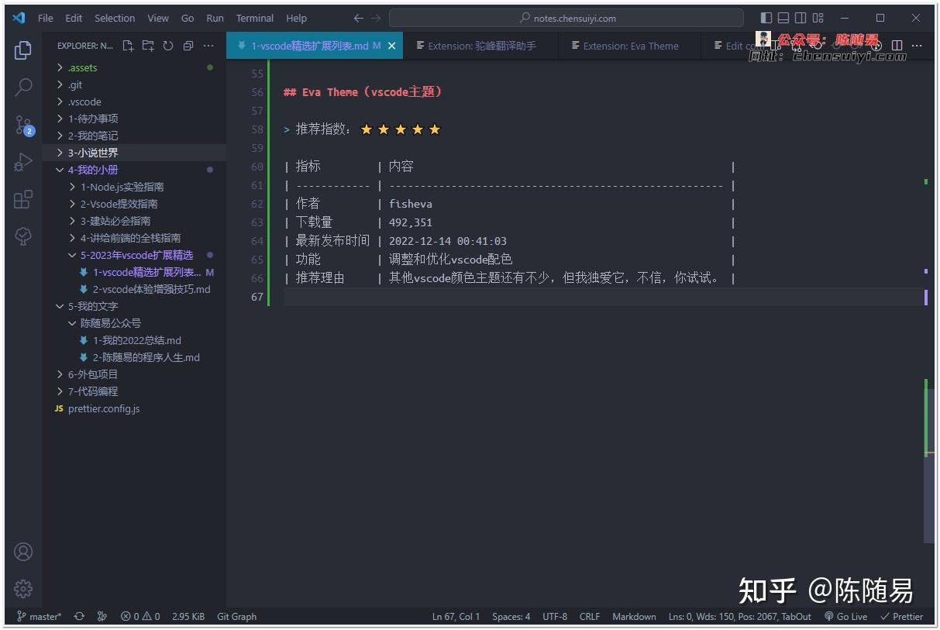Open the Search view icon

click(22, 87)
